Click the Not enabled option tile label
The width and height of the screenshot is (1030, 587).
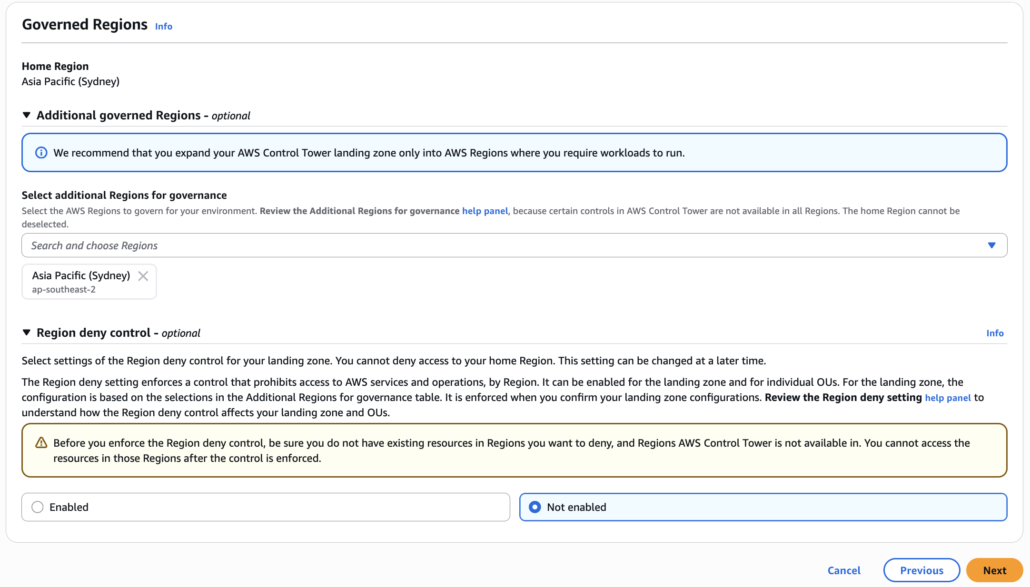(576, 507)
